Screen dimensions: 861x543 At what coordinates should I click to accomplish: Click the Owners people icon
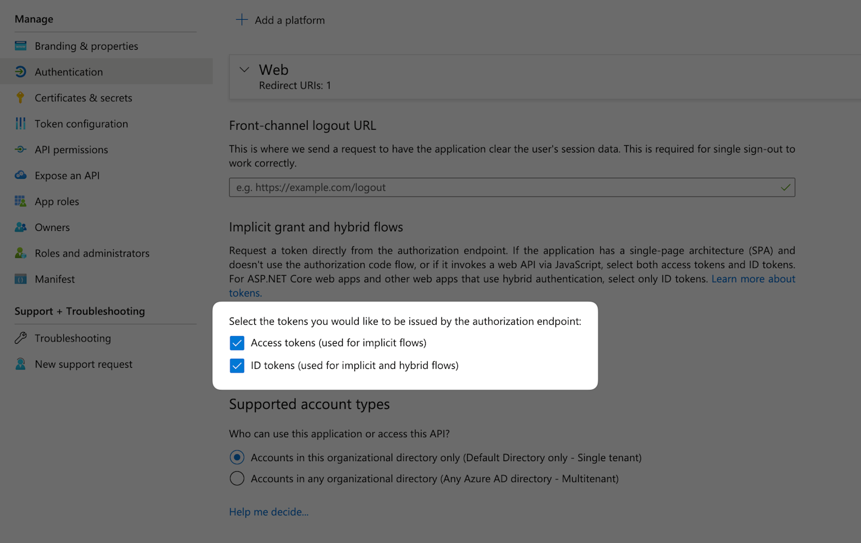tap(20, 227)
